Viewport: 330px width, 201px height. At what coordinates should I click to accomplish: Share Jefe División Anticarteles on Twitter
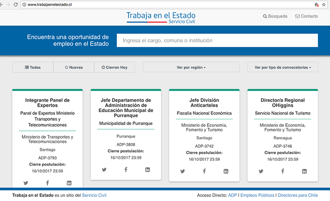(x=182, y=171)
